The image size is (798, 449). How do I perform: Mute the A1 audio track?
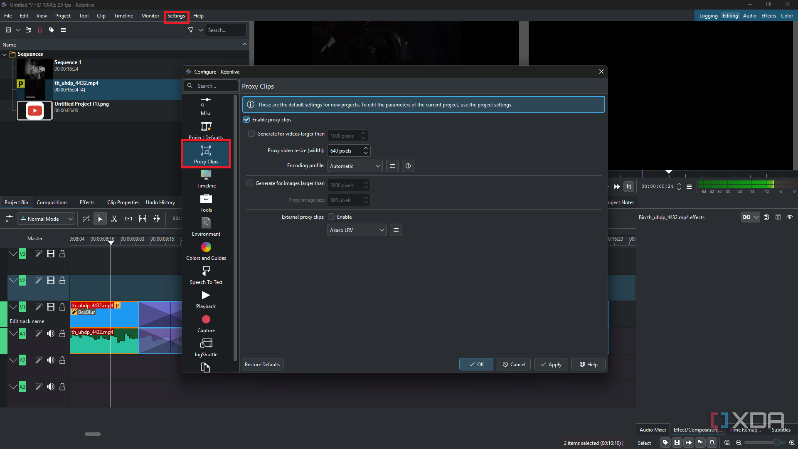click(51, 333)
